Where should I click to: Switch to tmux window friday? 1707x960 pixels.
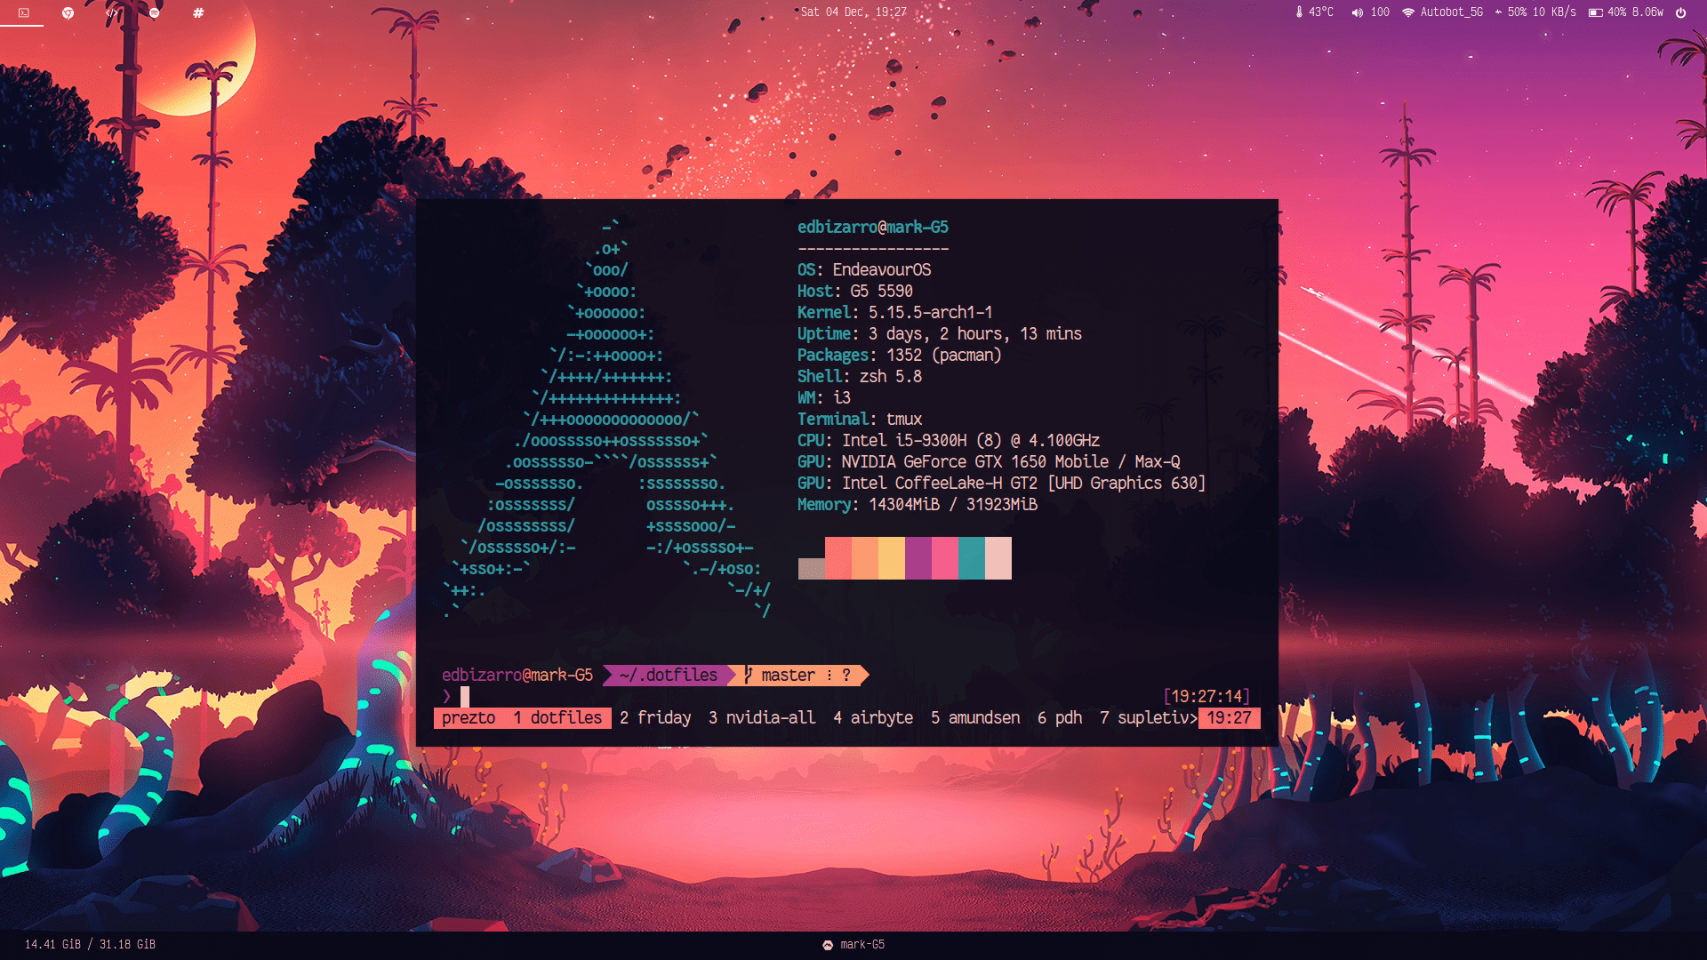tap(655, 717)
